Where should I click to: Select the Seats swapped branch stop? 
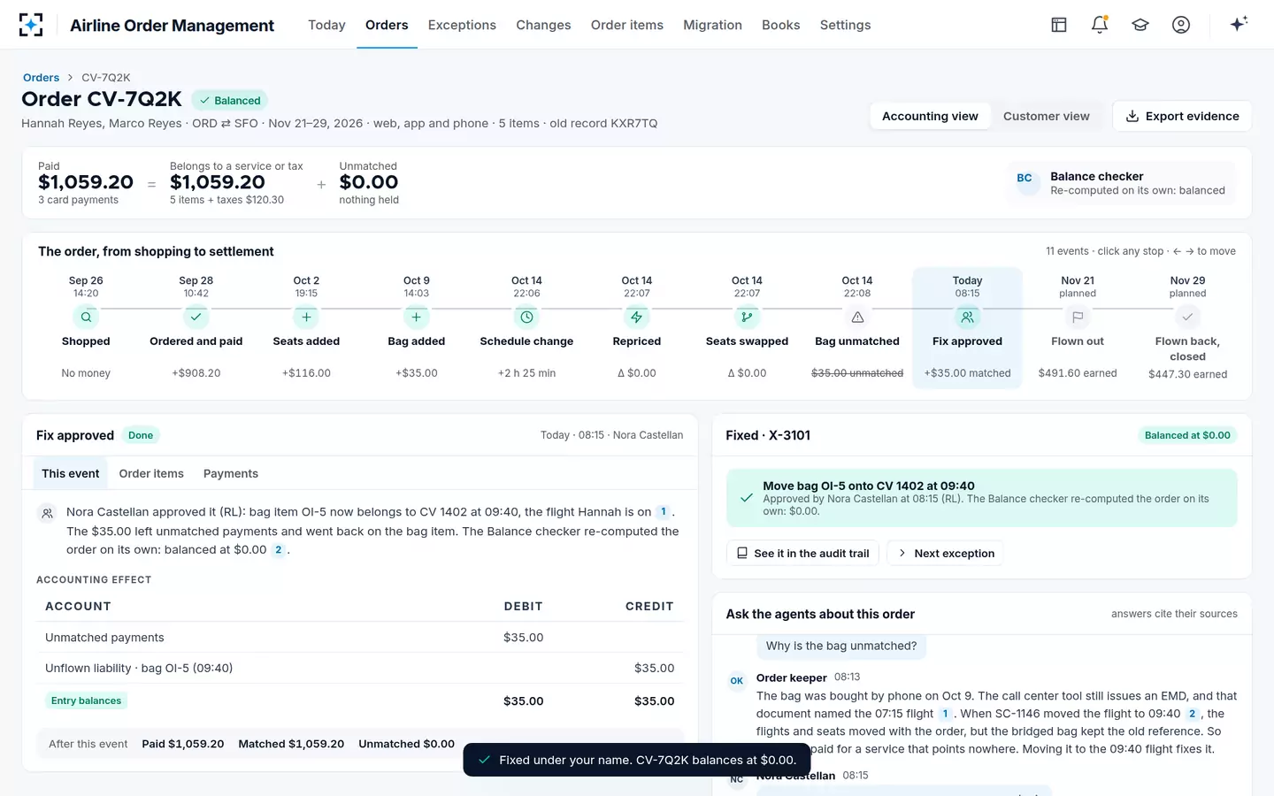pos(747,317)
